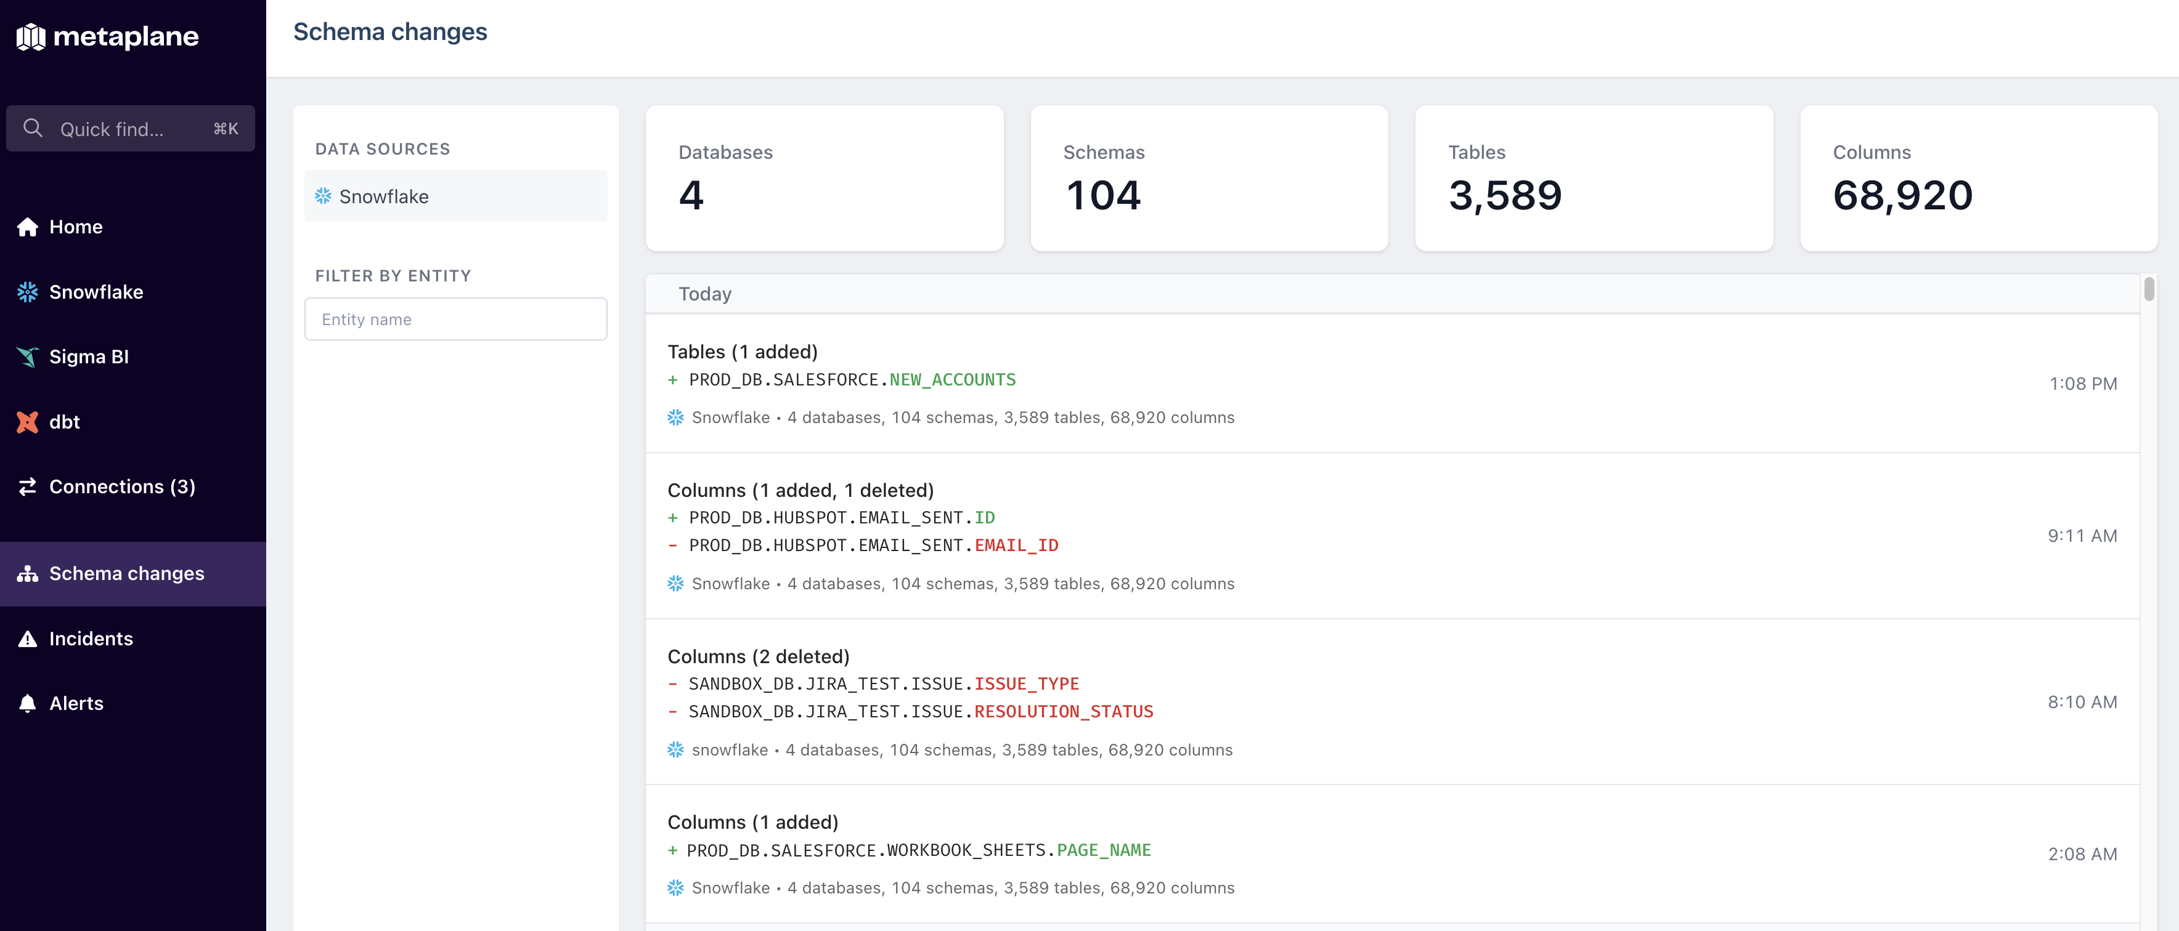The height and width of the screenshot is (931, 2179).
Task: Open Sigma BI from the sidebar
Action: tap(88, 357)
